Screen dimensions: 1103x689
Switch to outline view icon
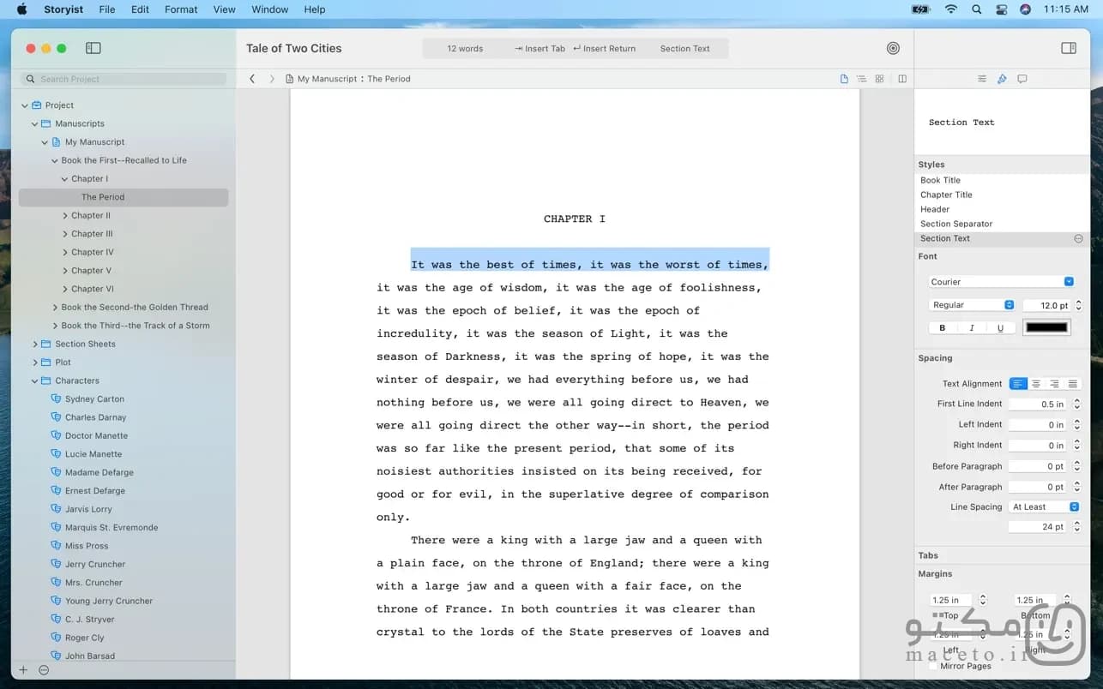click(861, 79)
